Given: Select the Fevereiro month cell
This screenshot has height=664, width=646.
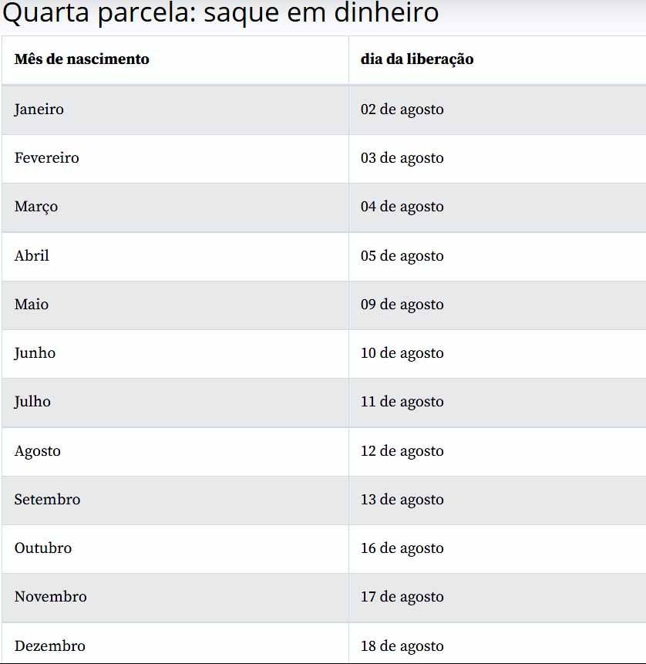Looking at the screenshot, I should (x=47, y=158).
